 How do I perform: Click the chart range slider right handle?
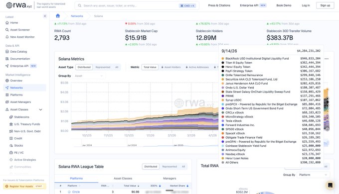point(328,143)
